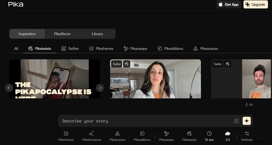Open the 10 sec duration selector

tap(209, 136)
